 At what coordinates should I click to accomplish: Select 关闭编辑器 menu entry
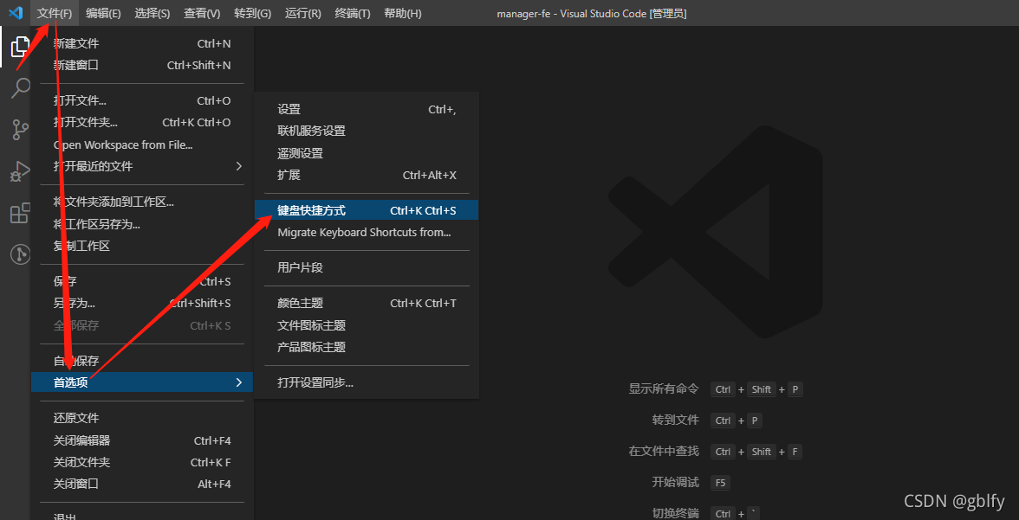(142, 440)
